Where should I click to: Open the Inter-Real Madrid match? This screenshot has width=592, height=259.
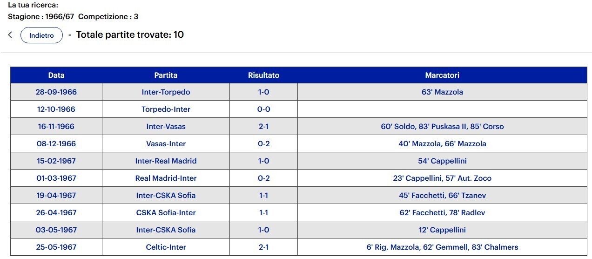tap(166, 161)
